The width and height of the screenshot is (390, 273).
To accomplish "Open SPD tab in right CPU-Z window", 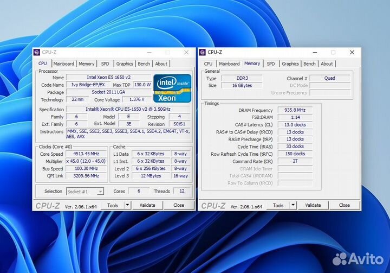I will [271, 64].
